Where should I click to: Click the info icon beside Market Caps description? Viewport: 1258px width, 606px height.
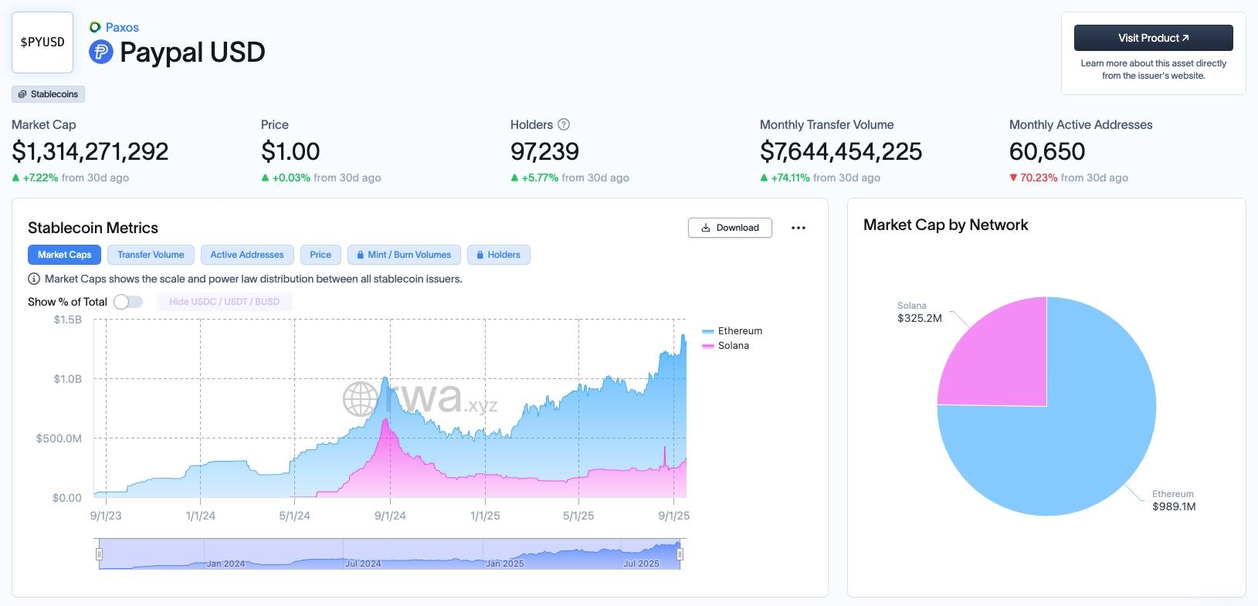34,279
